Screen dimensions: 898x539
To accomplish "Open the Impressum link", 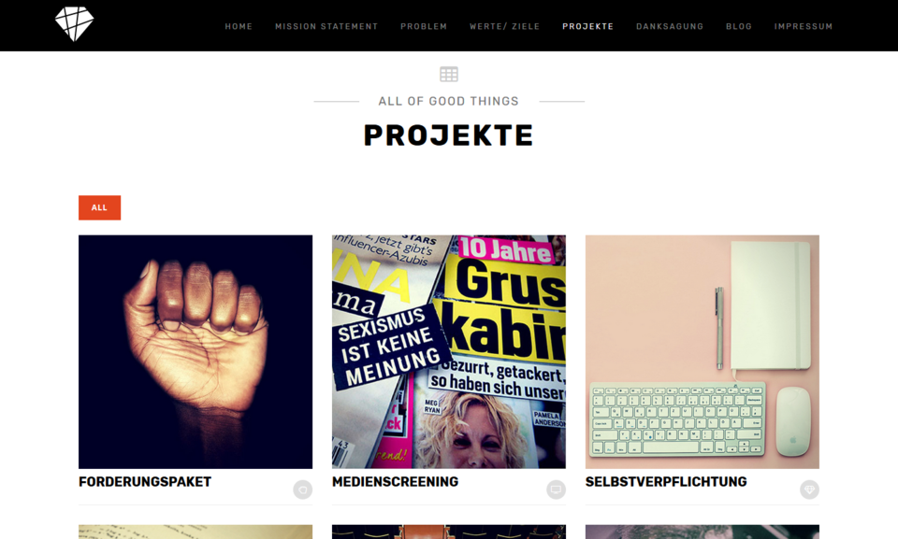I will tap(804, 26).
